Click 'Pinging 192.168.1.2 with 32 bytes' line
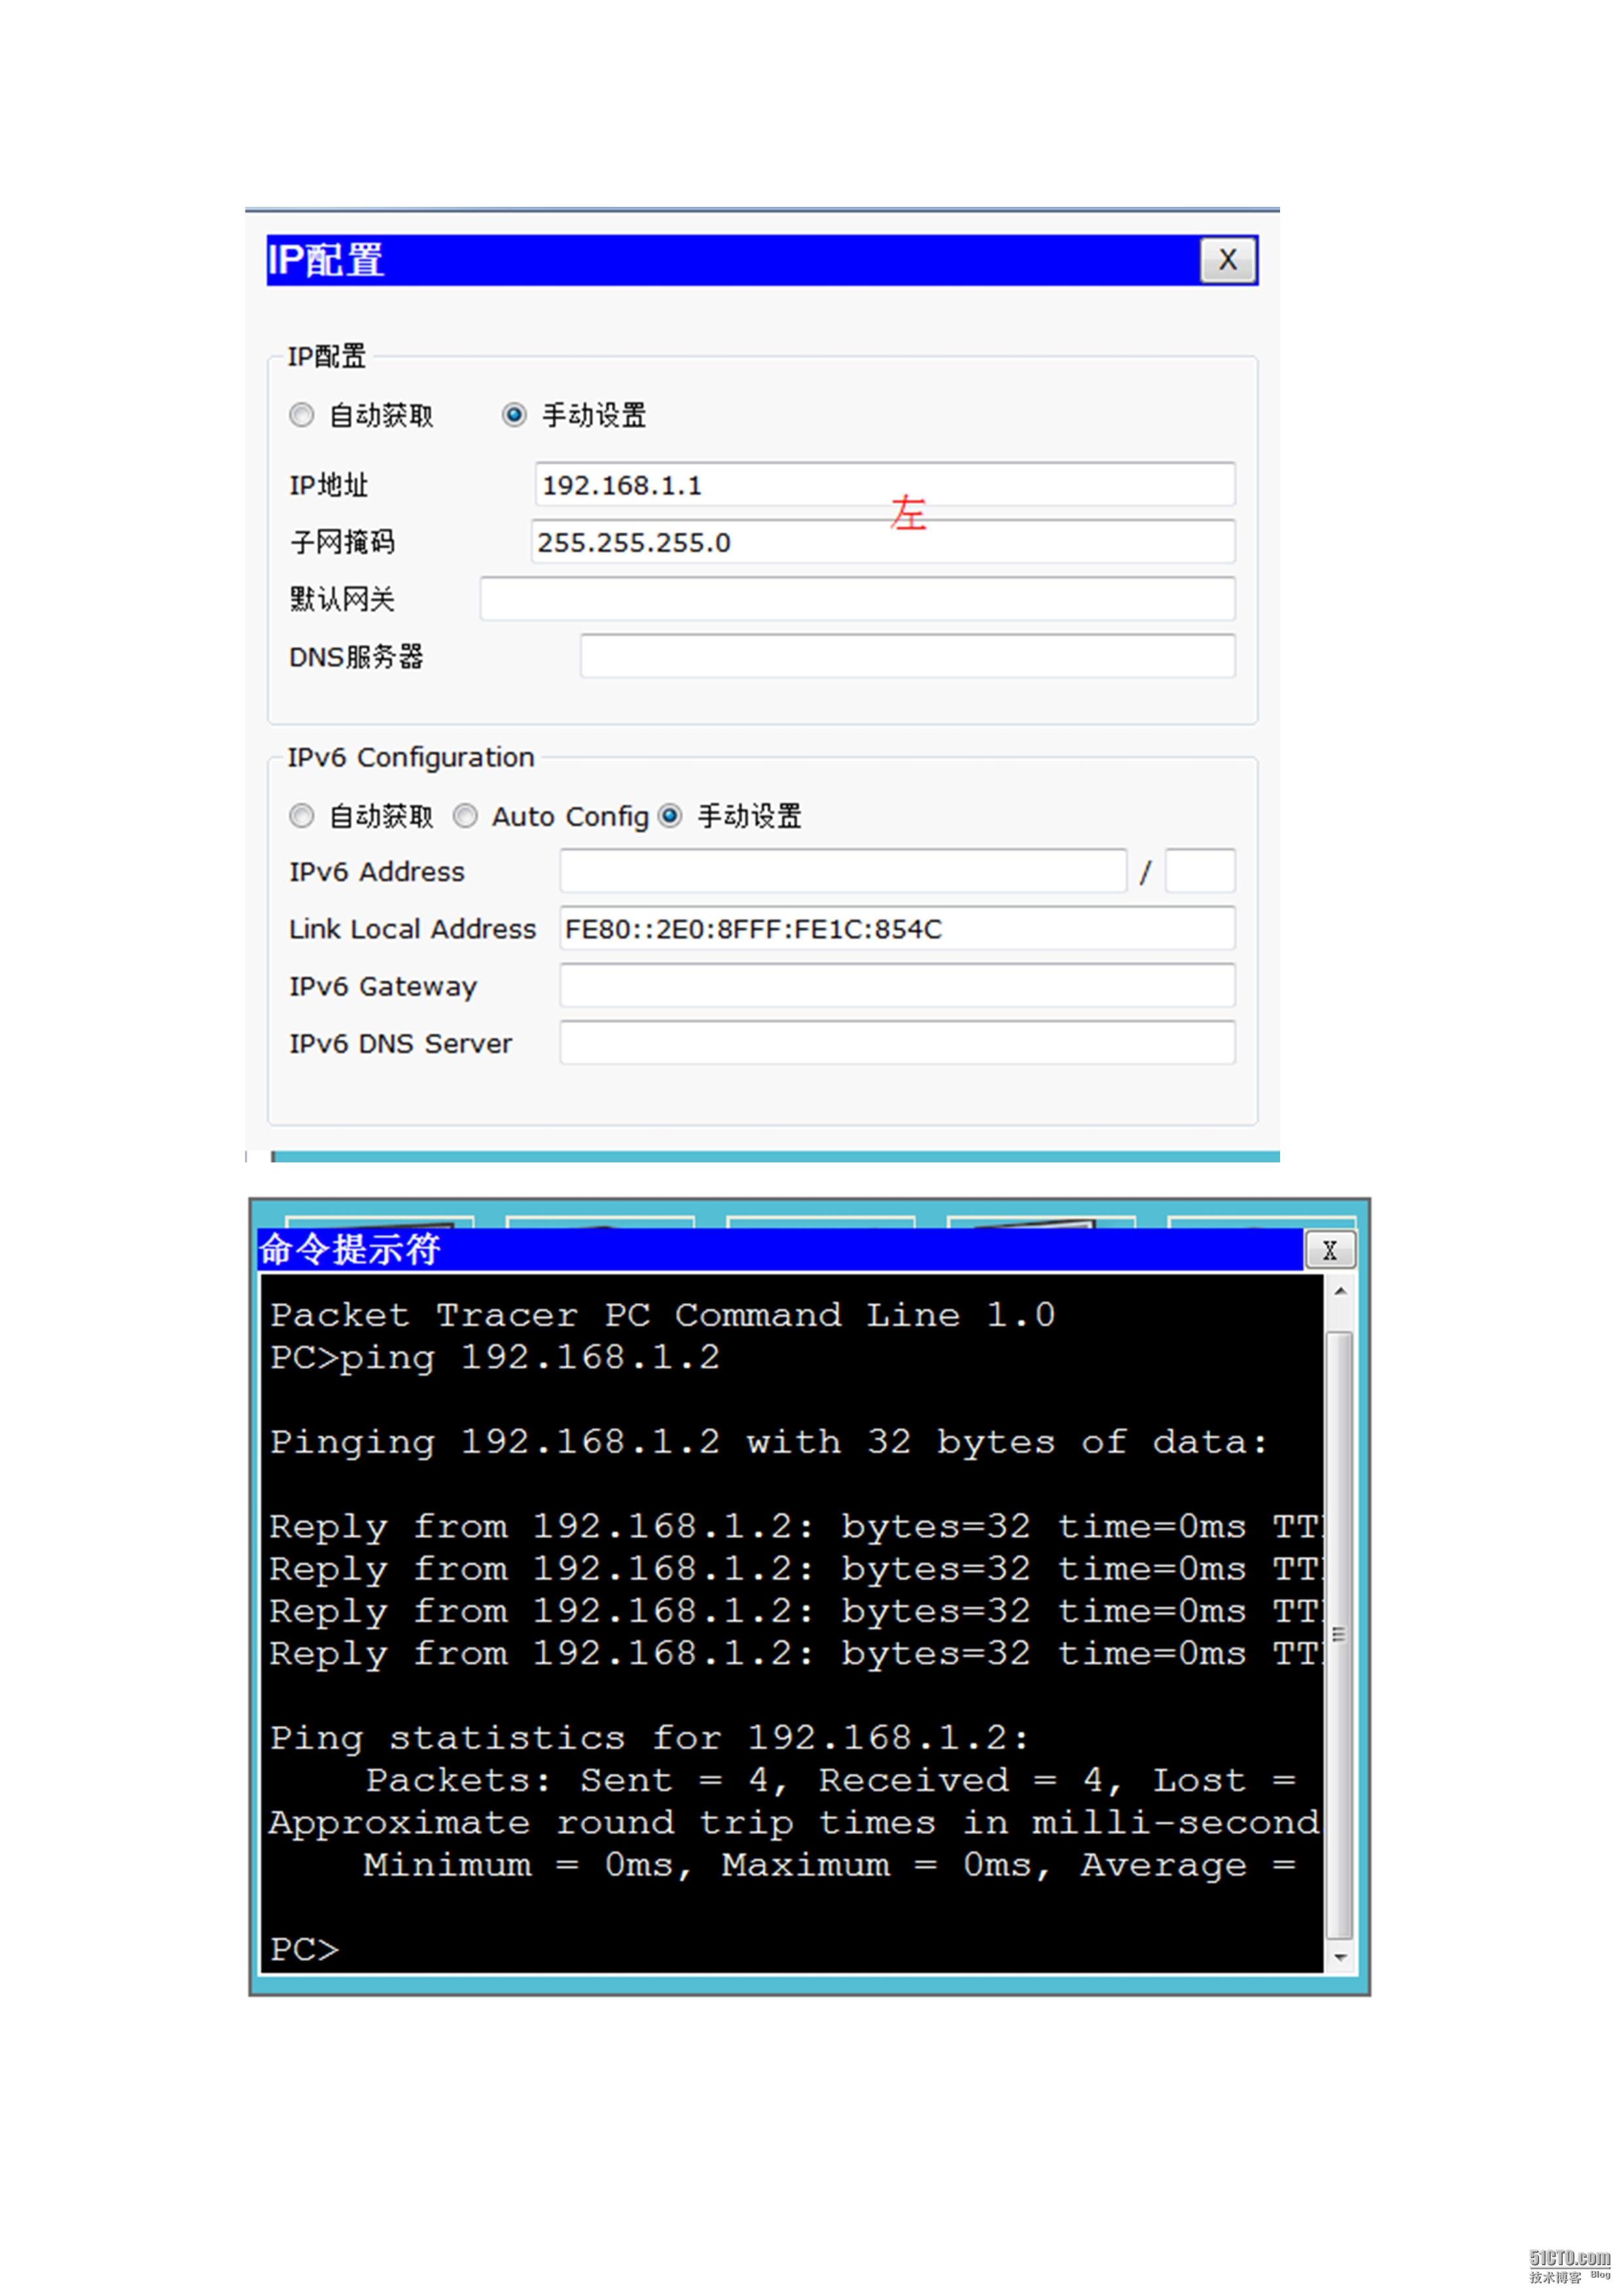This screenshot has height=2296, width=1623. pyautogui.click(x=768, y=1442)
